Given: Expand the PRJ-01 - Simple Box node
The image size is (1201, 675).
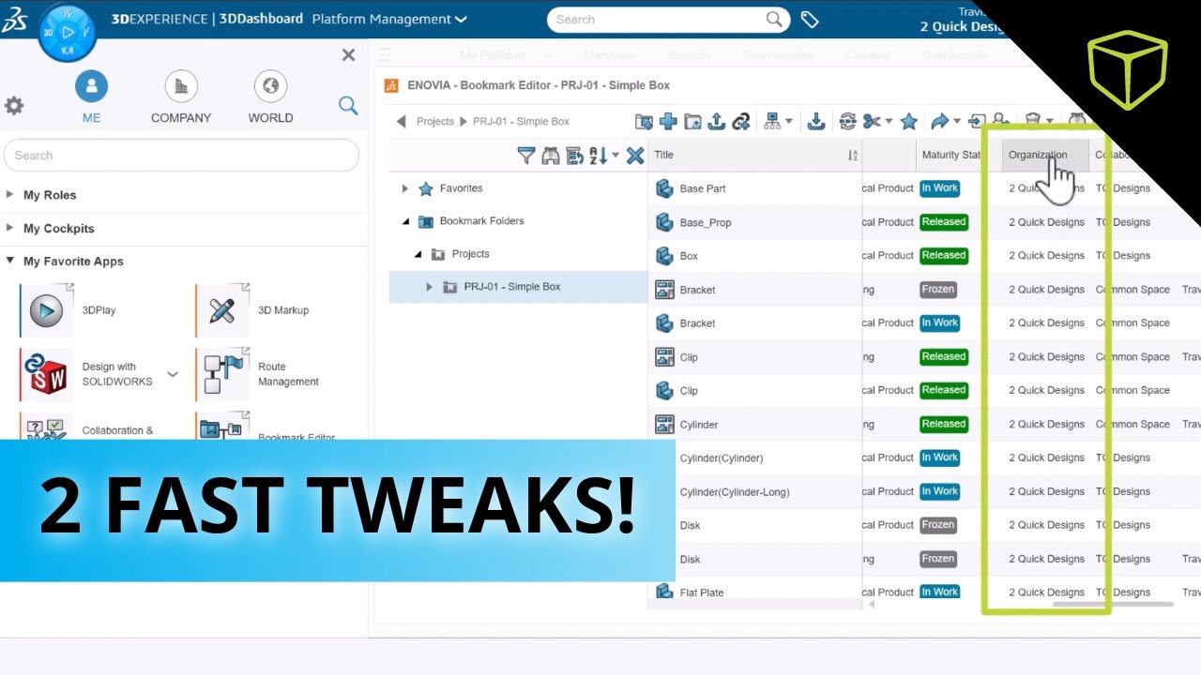Looking at the screenshot, I should pyautogui.click(x=430, y=287).
